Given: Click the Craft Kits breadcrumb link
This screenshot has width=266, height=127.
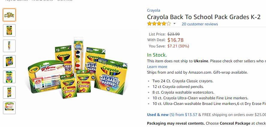Looking at the screenshot, I should click(65, 0).
